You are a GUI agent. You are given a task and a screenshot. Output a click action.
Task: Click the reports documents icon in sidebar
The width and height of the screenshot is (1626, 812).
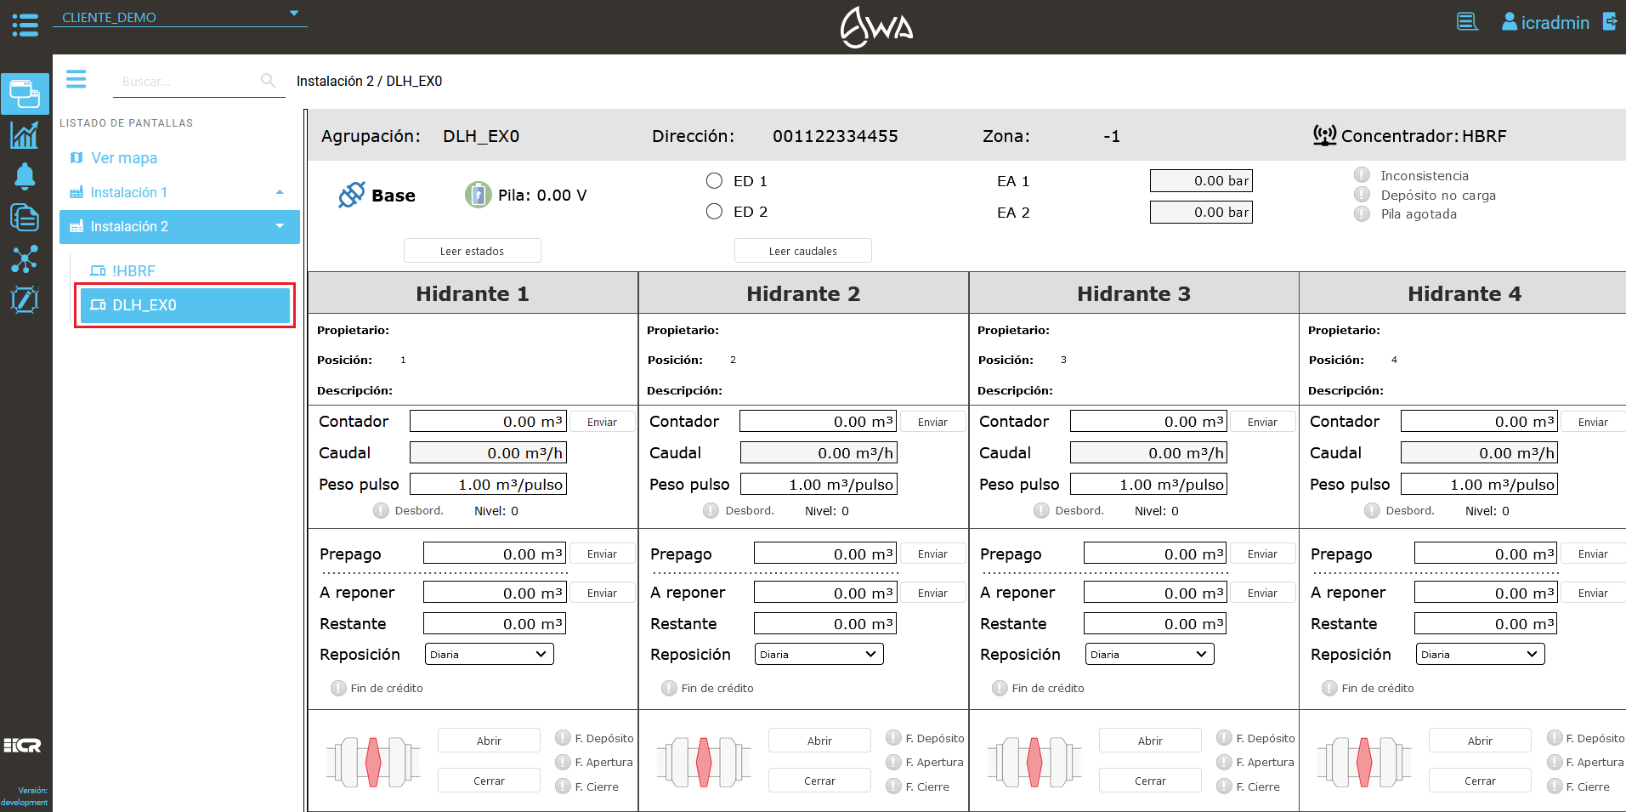tap(25, 218)
